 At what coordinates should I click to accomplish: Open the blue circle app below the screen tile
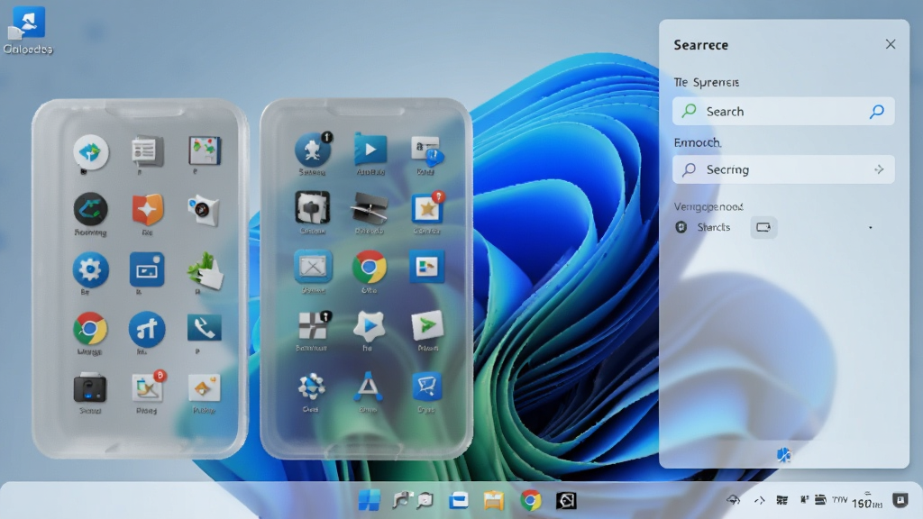[147, 329]
